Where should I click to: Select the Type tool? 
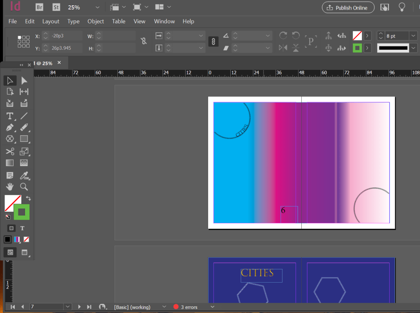pos(10,116)
